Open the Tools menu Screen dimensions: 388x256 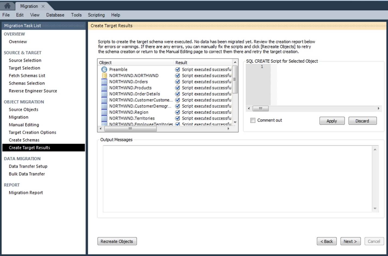[76, 15]
